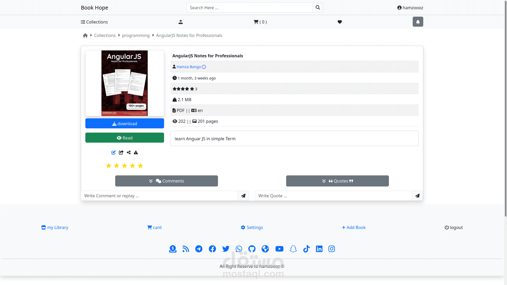Screen dimensions: 507x285
Task: Click the '201 pages' text
Action: (x=208, y=121)
